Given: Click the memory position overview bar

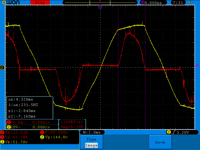Looking at the screenshot, I should coord(100,2).
